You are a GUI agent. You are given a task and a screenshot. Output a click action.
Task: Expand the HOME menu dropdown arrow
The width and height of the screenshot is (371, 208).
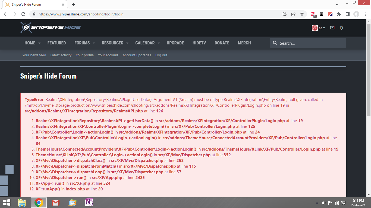click(x=39, y=43)
